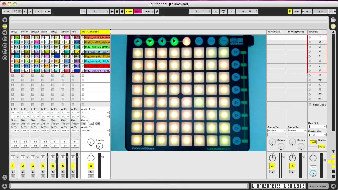This screenshot has height=190, width=338.
Task: Open track 1 Audio From Ext. dropdown
Action: tap(15, 113)
